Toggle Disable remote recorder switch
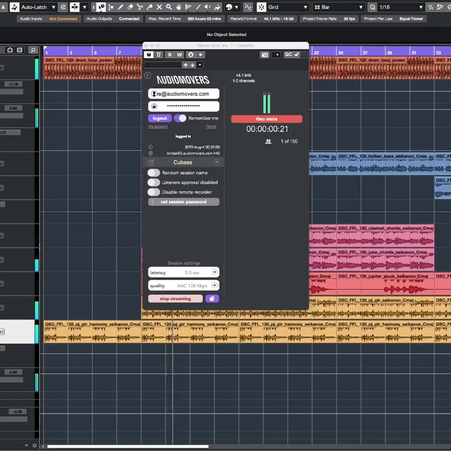This screenshot has width=451, height=451. click(154, 192)
